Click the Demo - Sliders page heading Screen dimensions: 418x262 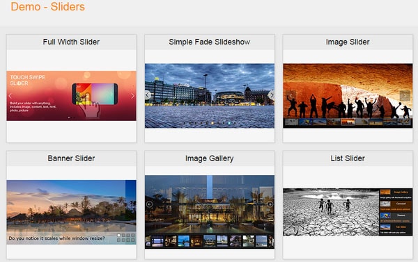47,6
